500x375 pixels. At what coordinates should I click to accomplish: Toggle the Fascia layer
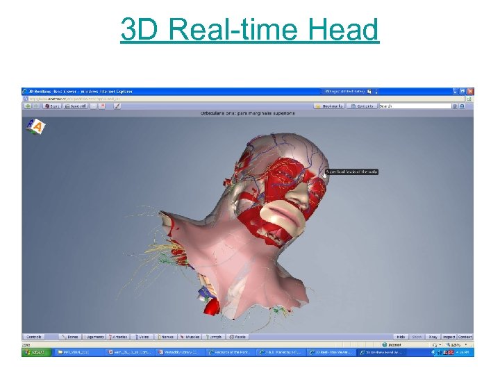tap(237, 337)
